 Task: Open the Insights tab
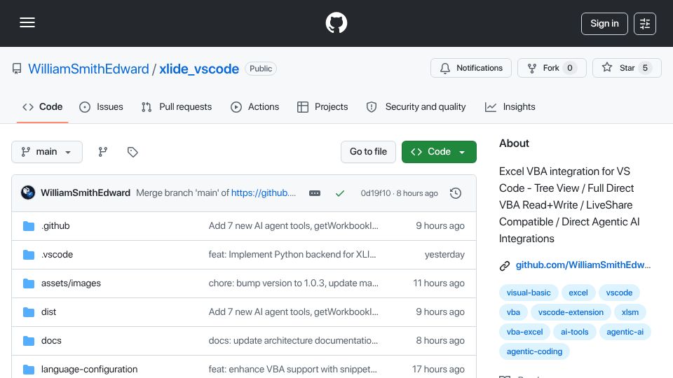510,106
